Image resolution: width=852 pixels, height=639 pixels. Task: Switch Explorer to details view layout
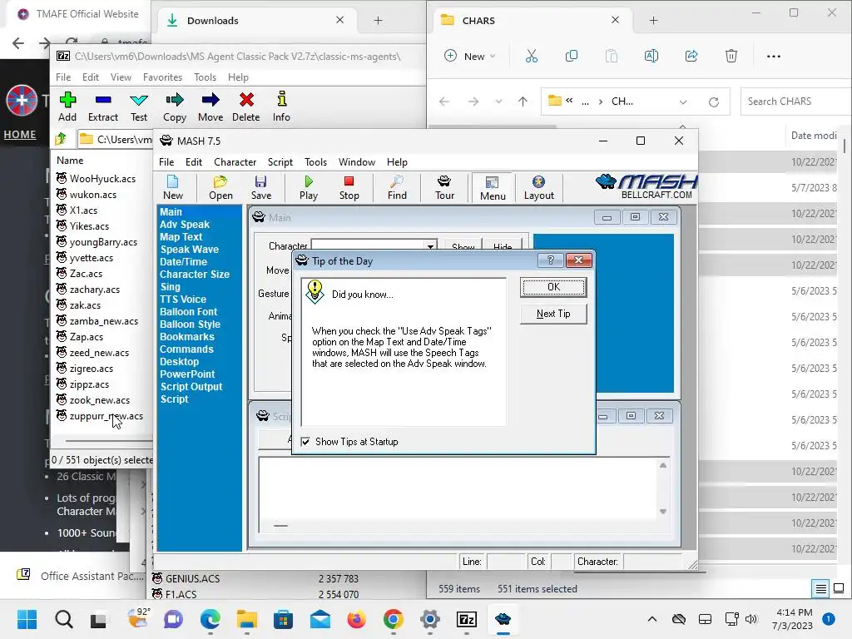(820, 588)
